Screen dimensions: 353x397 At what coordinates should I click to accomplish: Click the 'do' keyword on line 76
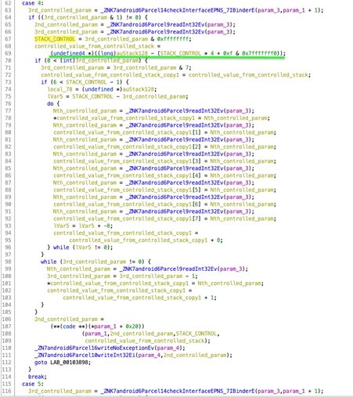click(50, 103)
